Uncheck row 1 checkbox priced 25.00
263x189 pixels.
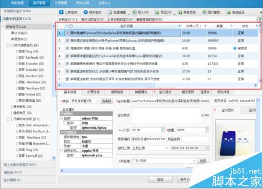tap(67, 33)
